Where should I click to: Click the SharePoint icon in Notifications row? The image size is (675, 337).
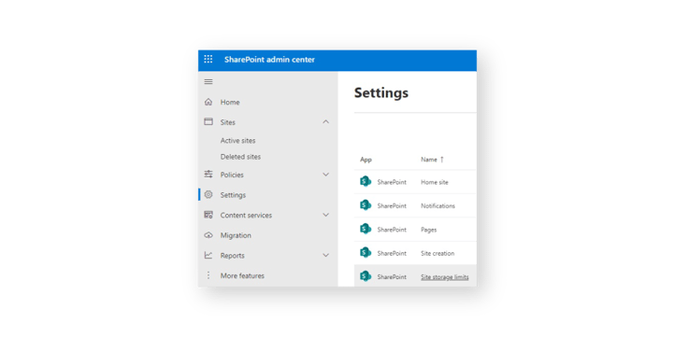click(366, 205)
